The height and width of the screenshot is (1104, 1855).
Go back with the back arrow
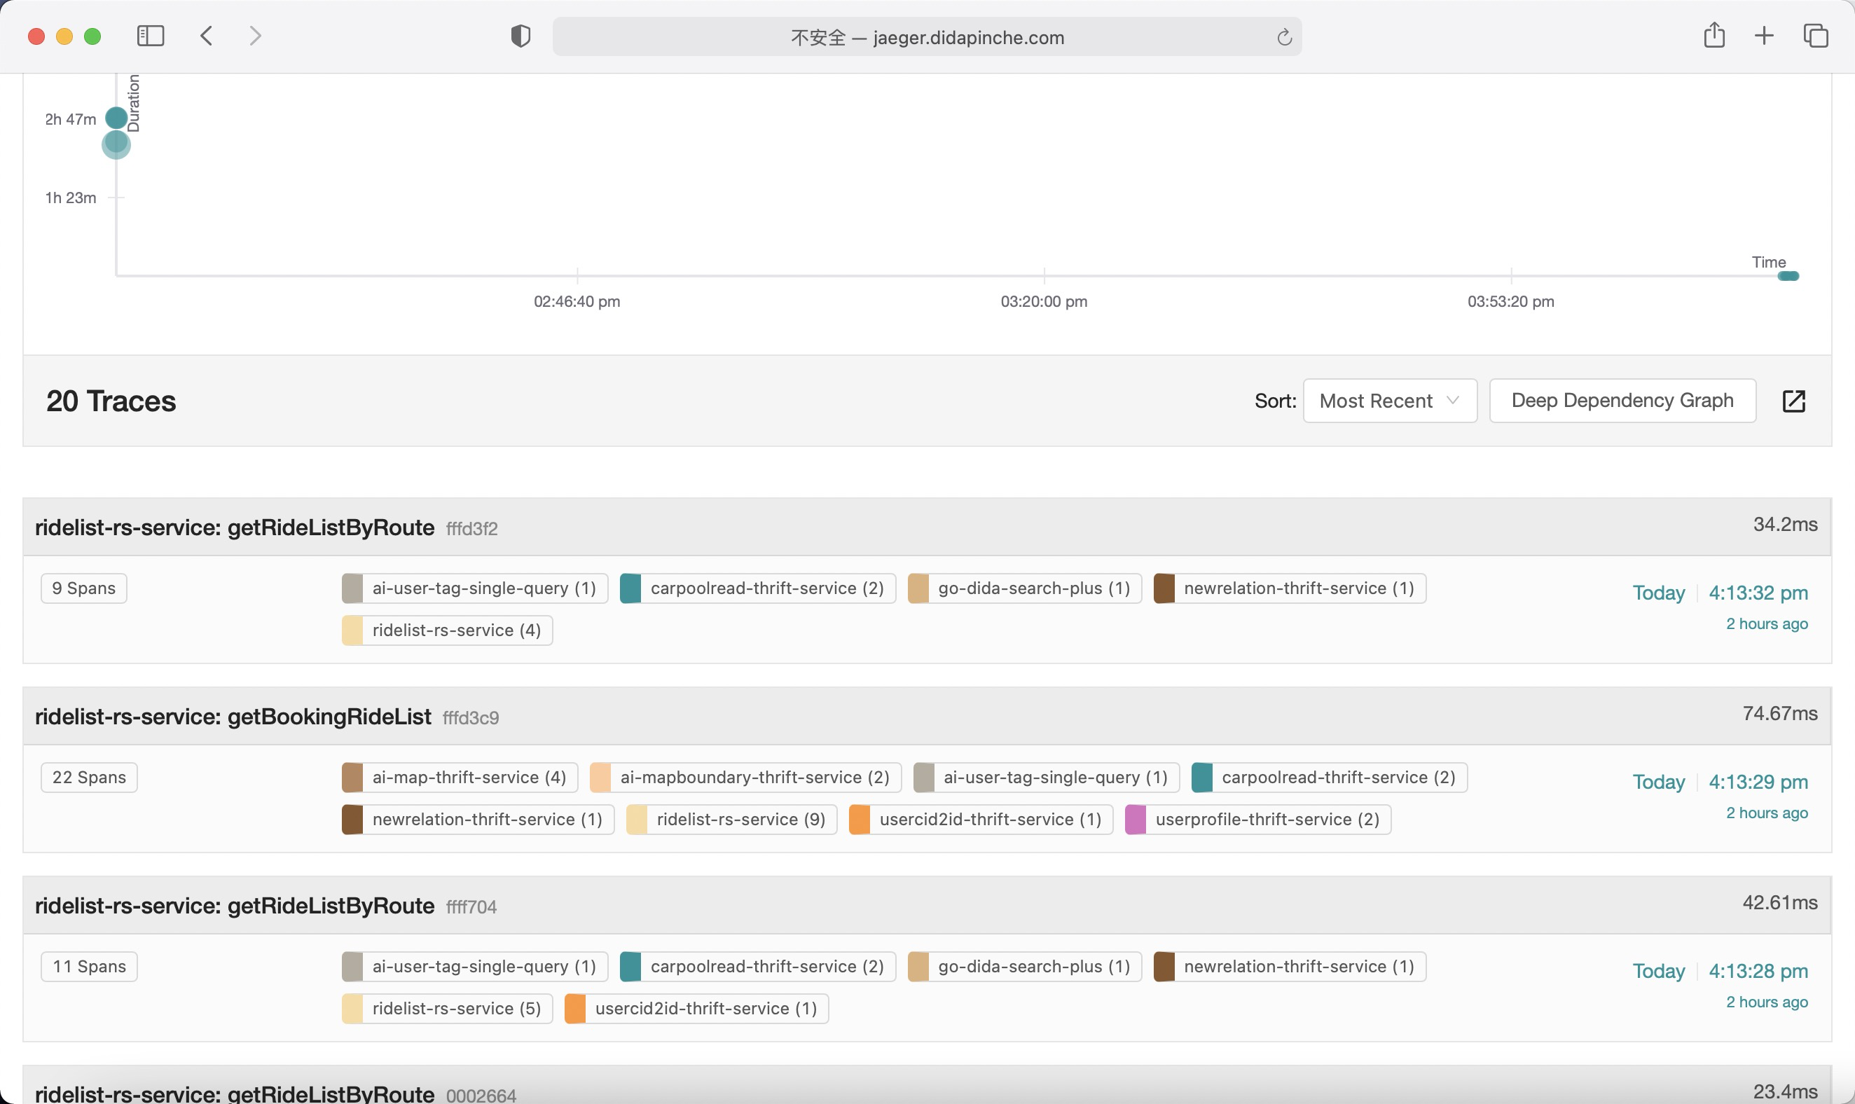207,36
